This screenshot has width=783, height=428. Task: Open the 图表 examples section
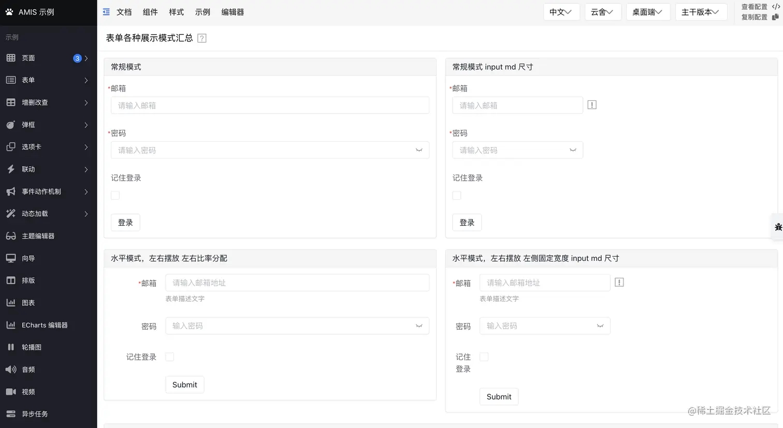click(30, 302)
